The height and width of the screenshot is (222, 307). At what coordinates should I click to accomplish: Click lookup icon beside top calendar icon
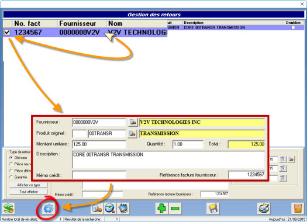pyautogui.click(x=291, y=159)
